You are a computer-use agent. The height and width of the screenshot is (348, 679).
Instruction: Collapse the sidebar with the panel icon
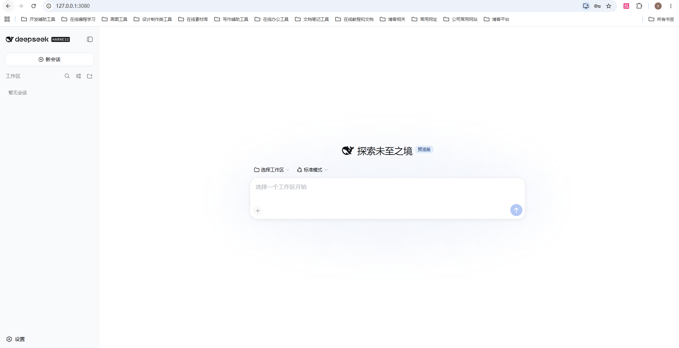tap(90, 39)
